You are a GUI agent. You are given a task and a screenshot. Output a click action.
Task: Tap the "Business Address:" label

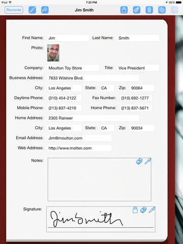tap(26, 78)
